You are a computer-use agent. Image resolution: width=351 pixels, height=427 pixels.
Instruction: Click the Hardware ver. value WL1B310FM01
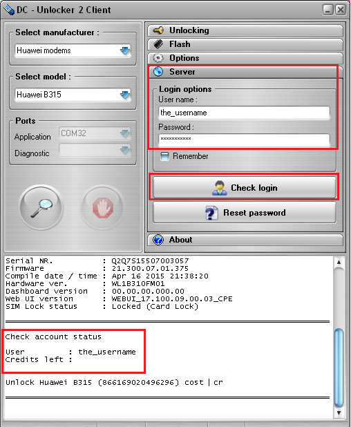pos(138,284)
